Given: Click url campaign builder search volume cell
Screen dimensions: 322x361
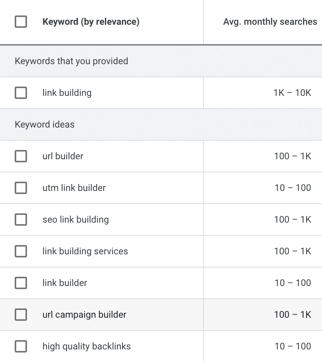Looking at the screenshot, I should tap(292, 315).
